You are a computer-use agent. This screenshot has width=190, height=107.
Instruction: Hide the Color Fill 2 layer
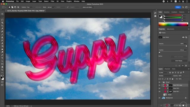[x=159, y=88]
